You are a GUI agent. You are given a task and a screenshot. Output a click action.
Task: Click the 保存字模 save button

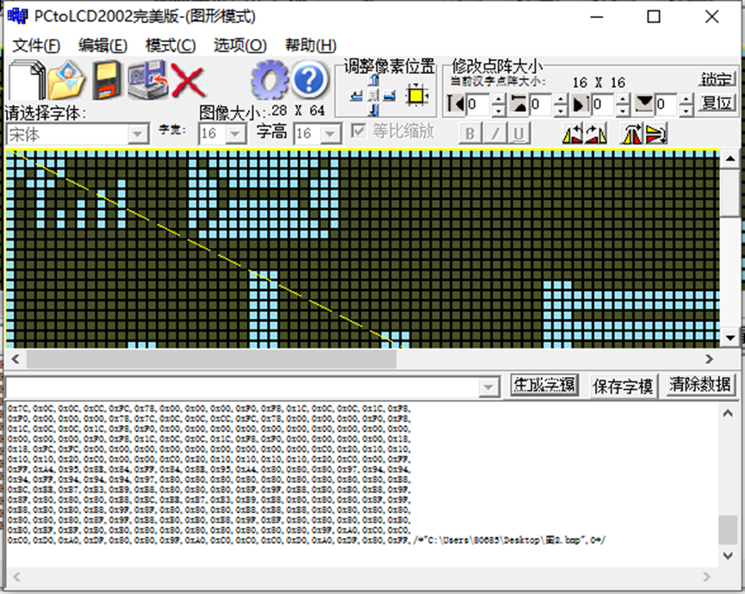point(623,386)
